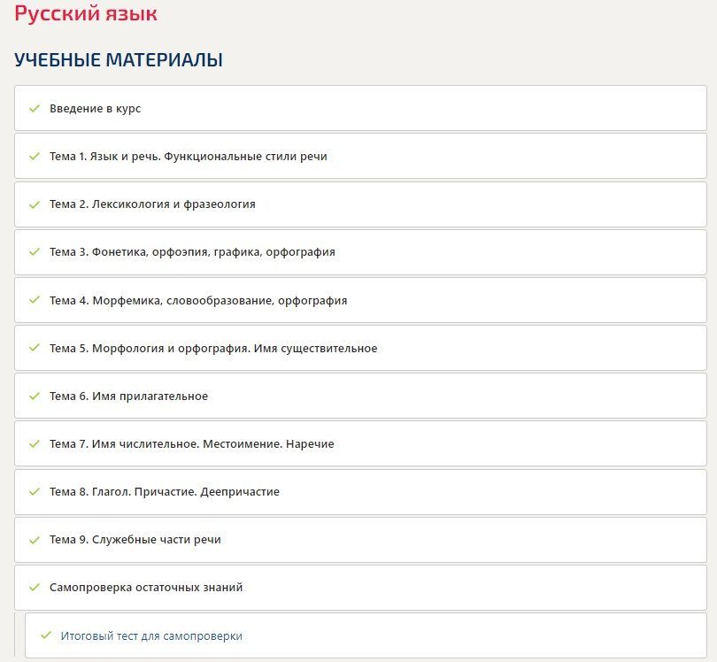Click the completion checkmark for Тема 2
This screenshot has height=662, width=717.
point(35,204)
